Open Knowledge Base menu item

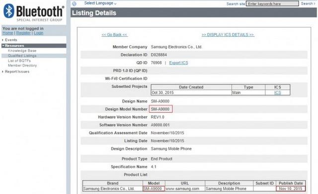[x=22, y=51]
